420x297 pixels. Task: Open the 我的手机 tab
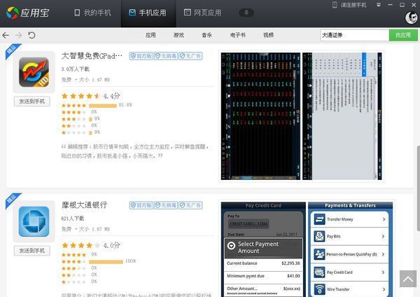[x=92, y=13]
